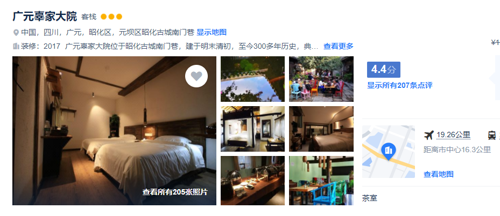Open the large twin bedroom main photo
The width and height of the screenshot is (500, 216).
click(114, 131)
